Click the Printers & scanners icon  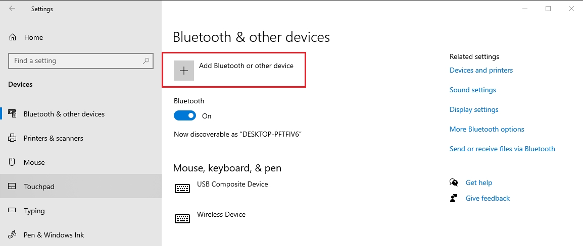click(x=13, y=138)
